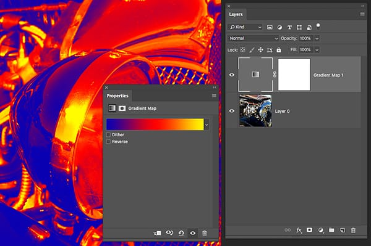Click the chain link between thumbnail and mask
371x246 pixels.
pos(275,75)
